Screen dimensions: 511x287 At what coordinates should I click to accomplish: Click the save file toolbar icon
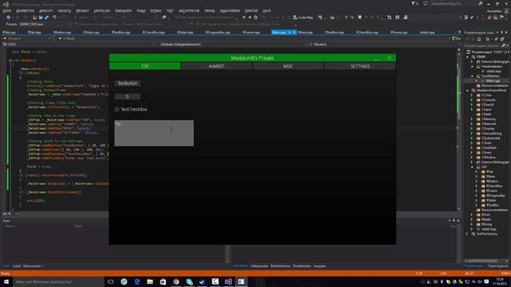[41, 18]
